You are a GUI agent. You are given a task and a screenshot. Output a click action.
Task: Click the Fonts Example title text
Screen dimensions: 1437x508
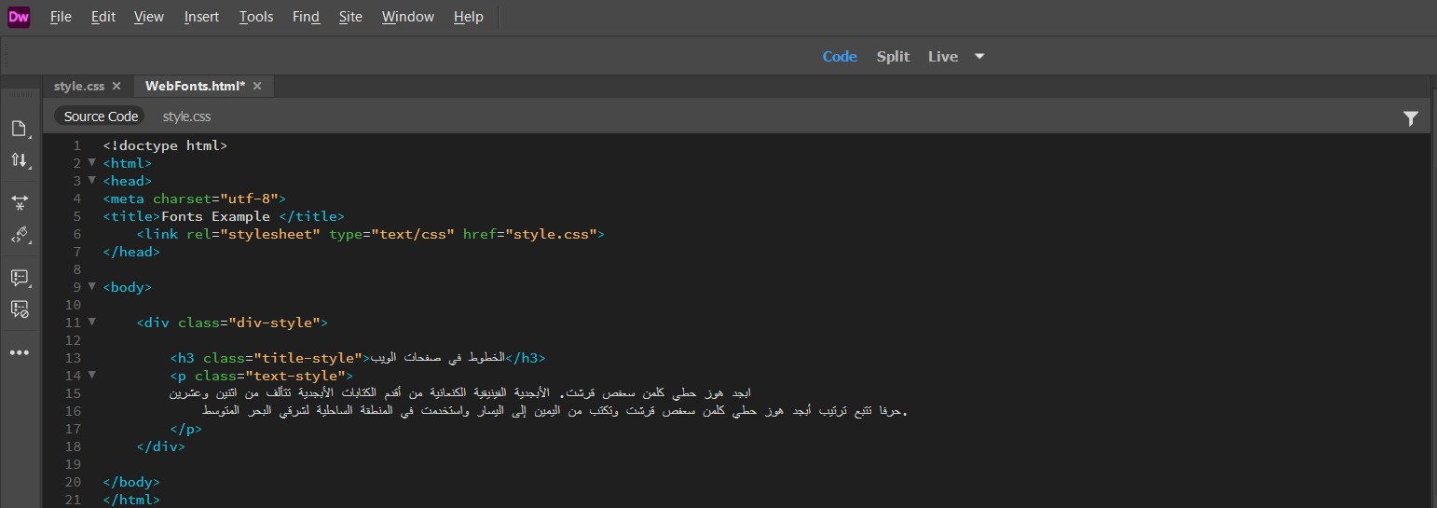click(x=215, y=216)
